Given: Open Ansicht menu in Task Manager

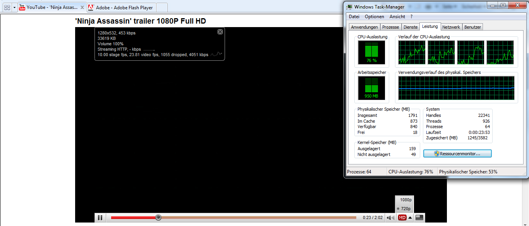Looking at the screenshot, I should point(397,17).
